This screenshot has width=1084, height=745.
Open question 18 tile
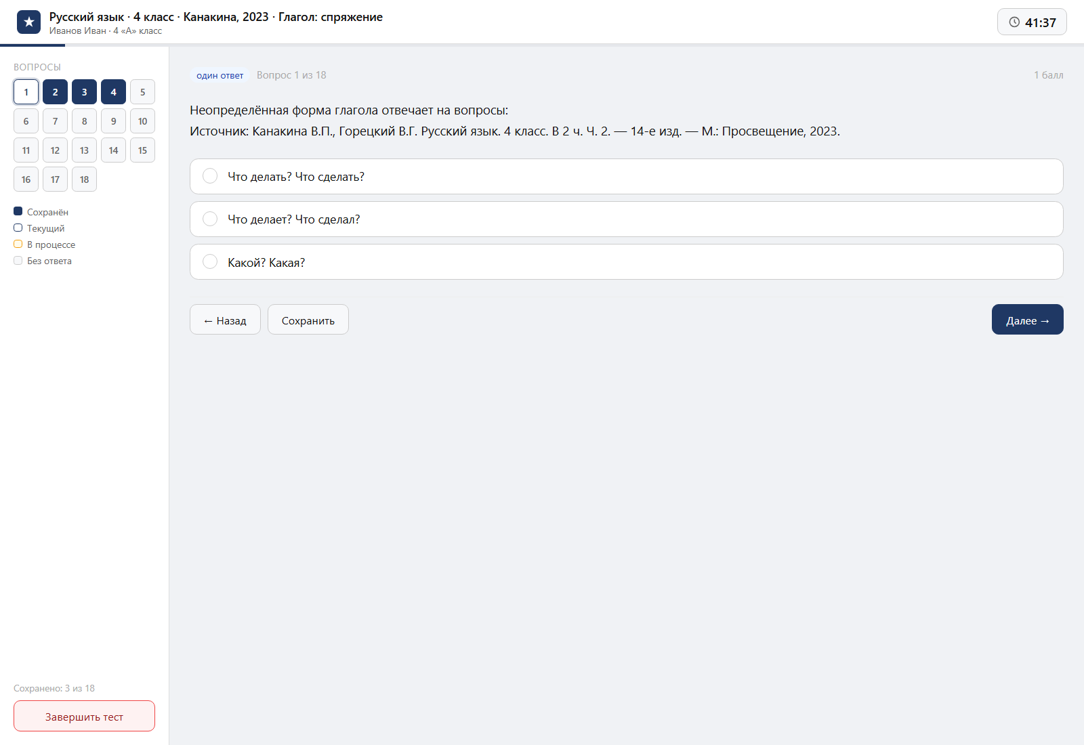click(x=84, y=179)
